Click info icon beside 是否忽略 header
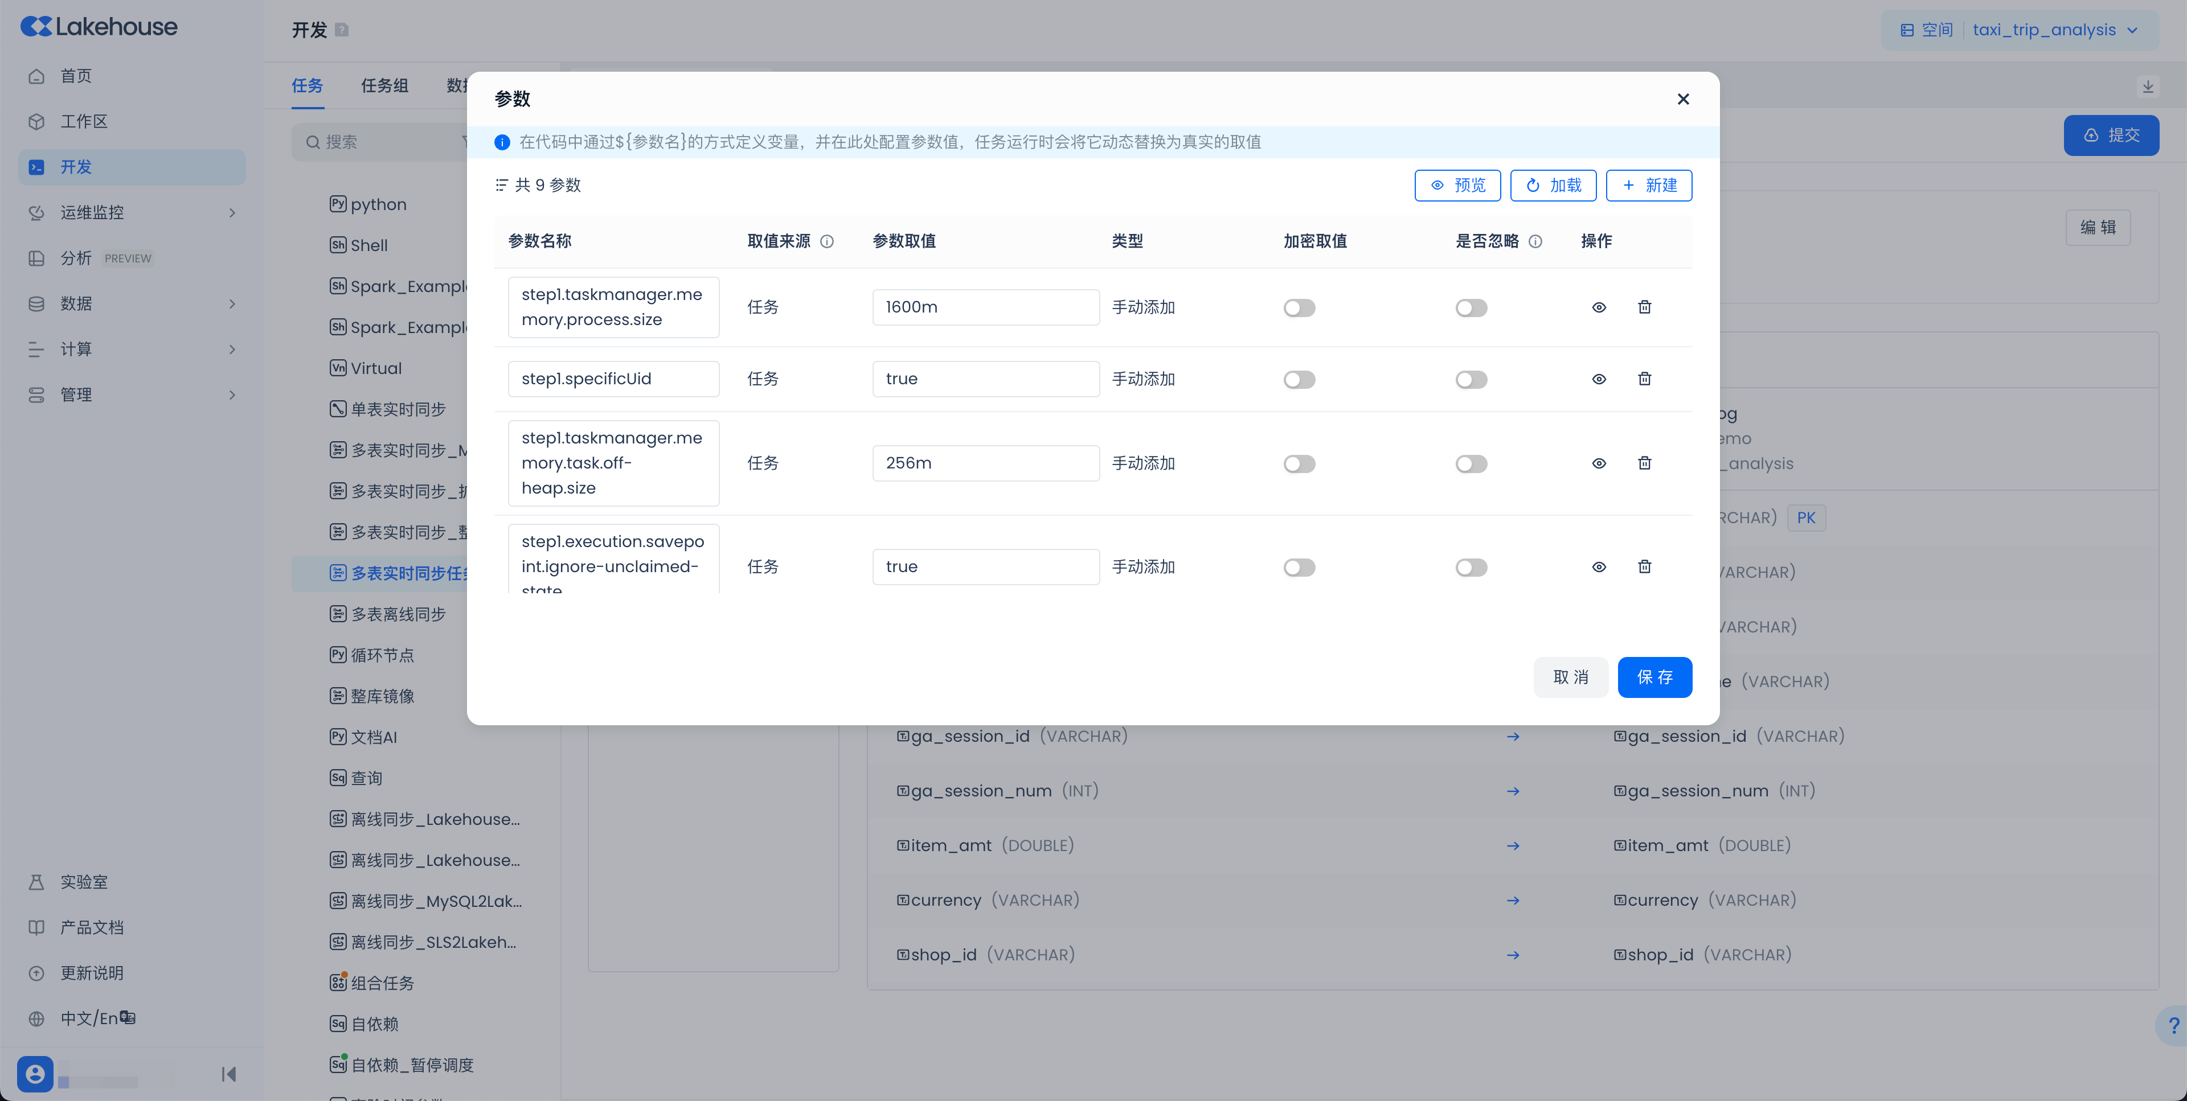 [1535, 241]
